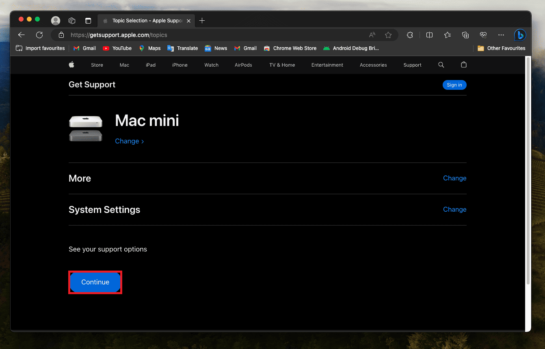Screen dimensions: 545x349
Task: Open the Bing Copilot sidebar icon
Action: coord(520,35)
